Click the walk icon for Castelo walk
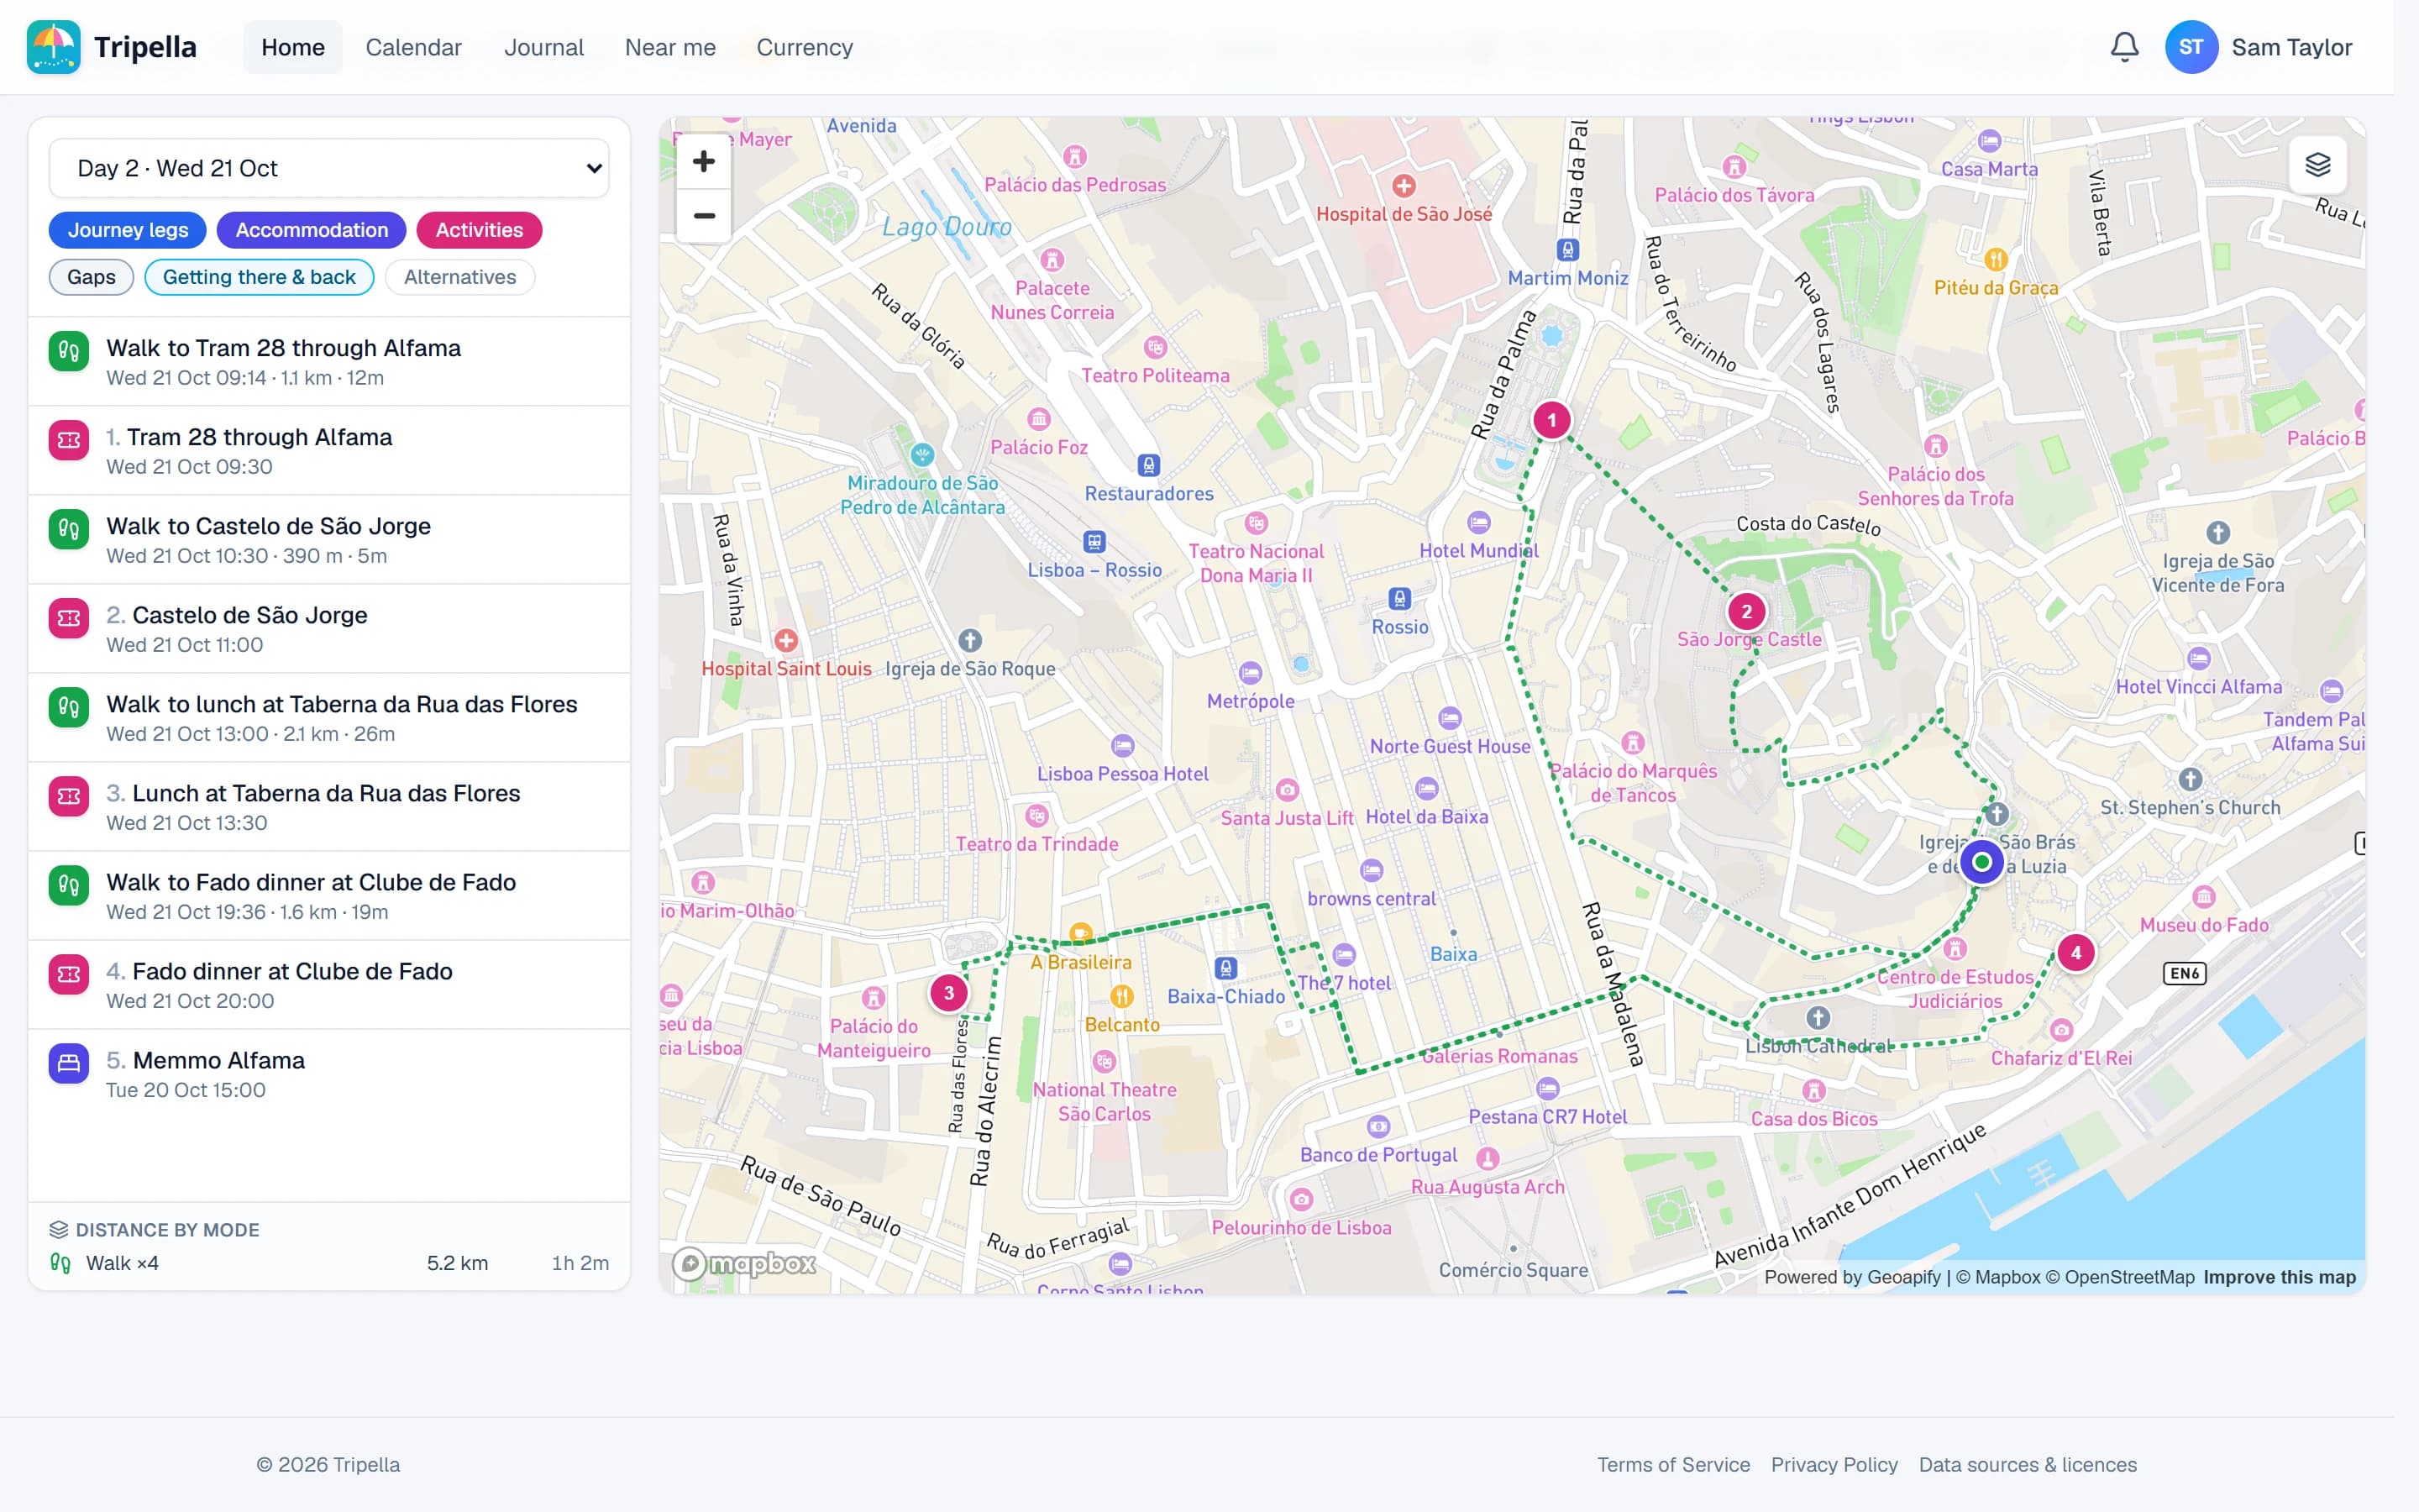The width and height of the screenshot is (2419, 1512). [x=69, y=529]
